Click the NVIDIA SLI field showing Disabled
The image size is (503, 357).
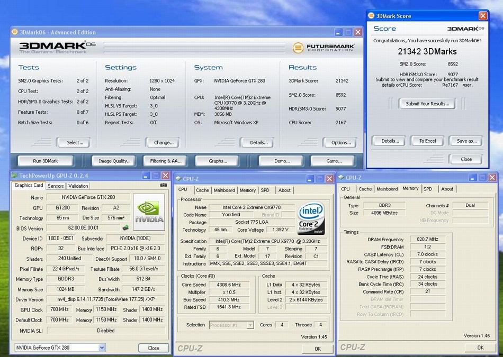click(106, 331)
